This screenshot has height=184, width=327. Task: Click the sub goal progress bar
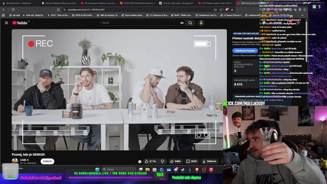[111, 177]
